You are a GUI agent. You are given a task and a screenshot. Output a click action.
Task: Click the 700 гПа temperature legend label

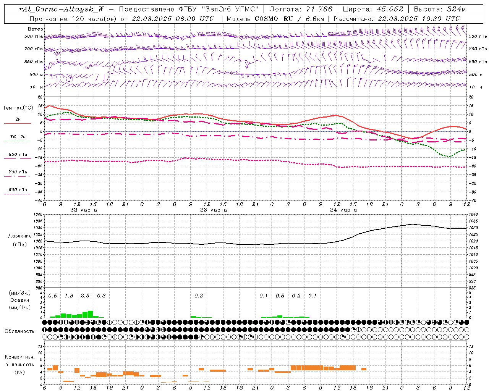(18, 172)
